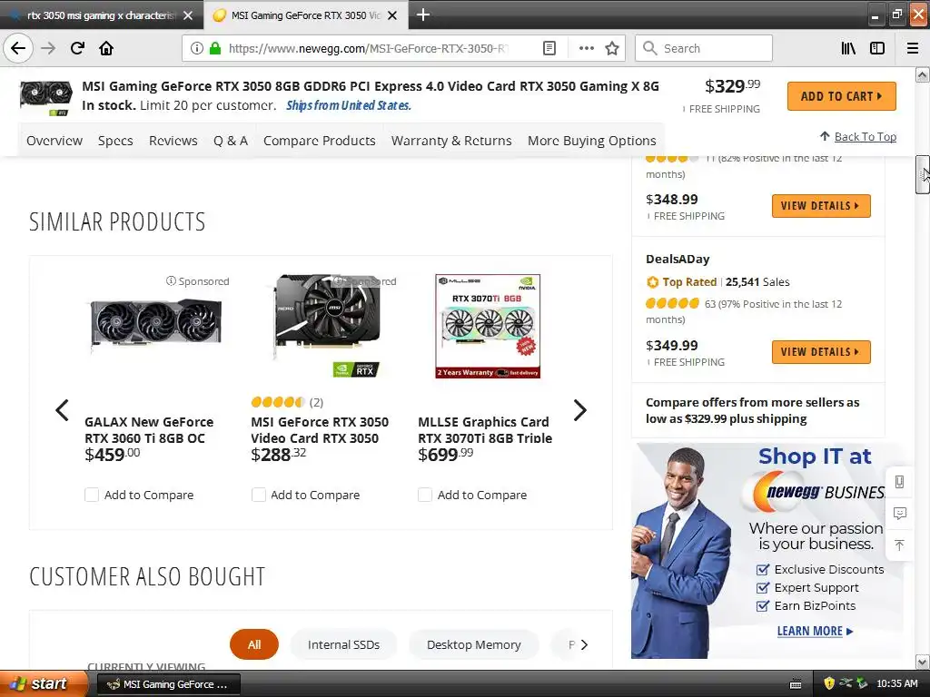Click the newegg.com URL address bar
Image resolution: width=930 pixels, height=697 pixels.
368,48
